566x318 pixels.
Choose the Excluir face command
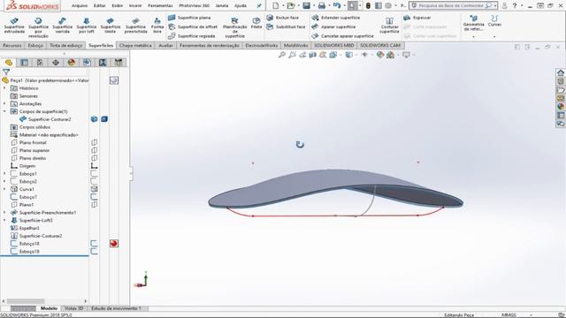tap(283, 18)
